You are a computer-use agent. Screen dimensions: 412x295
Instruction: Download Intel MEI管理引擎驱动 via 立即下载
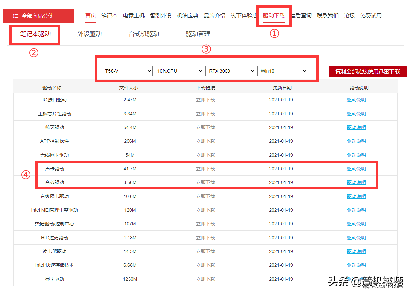point(205,210)
